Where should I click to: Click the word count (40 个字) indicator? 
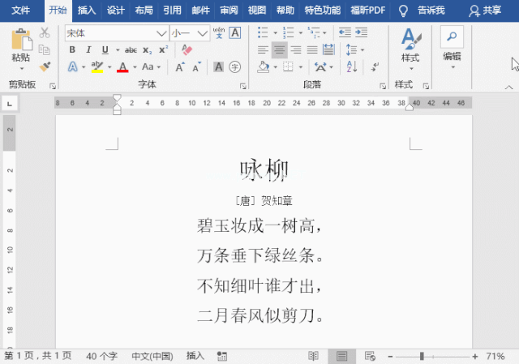tap(102, 356)
